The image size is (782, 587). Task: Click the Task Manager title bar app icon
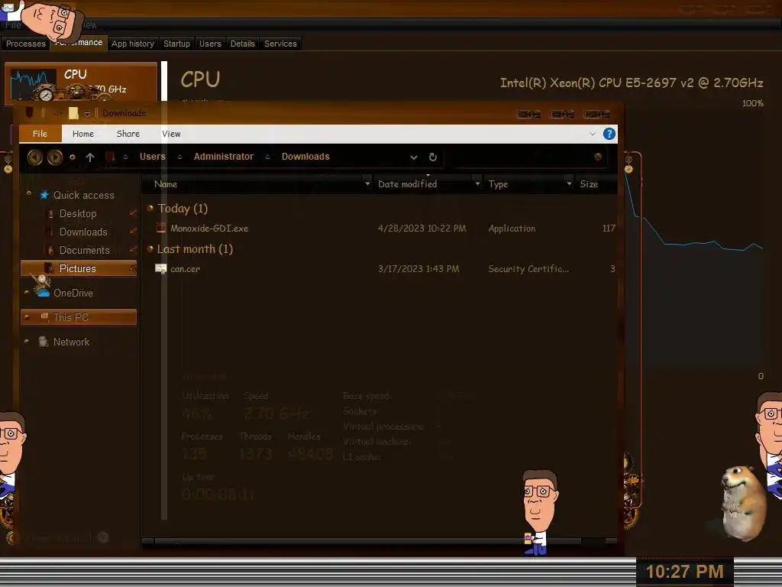8,8
